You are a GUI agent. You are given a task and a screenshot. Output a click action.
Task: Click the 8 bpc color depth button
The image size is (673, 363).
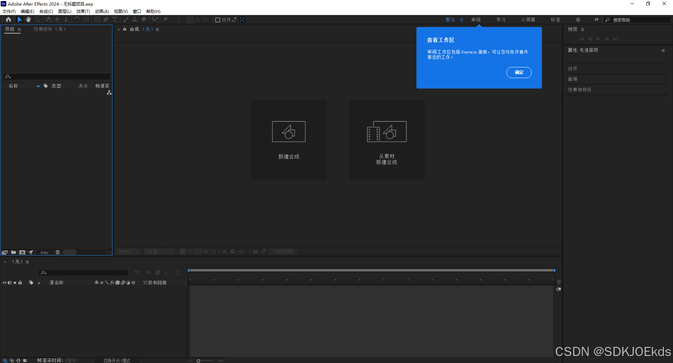(45, 252)
